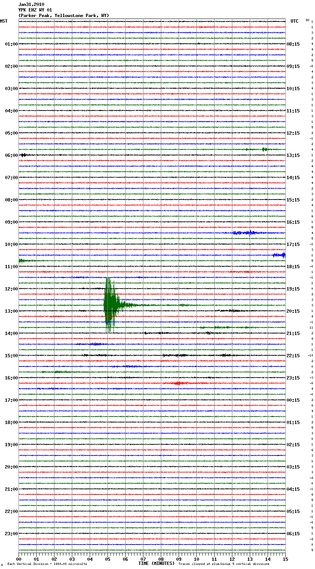315x569 pixels.
Task: Click the blue burst ending the 10:30 trace
Action: 279,255
